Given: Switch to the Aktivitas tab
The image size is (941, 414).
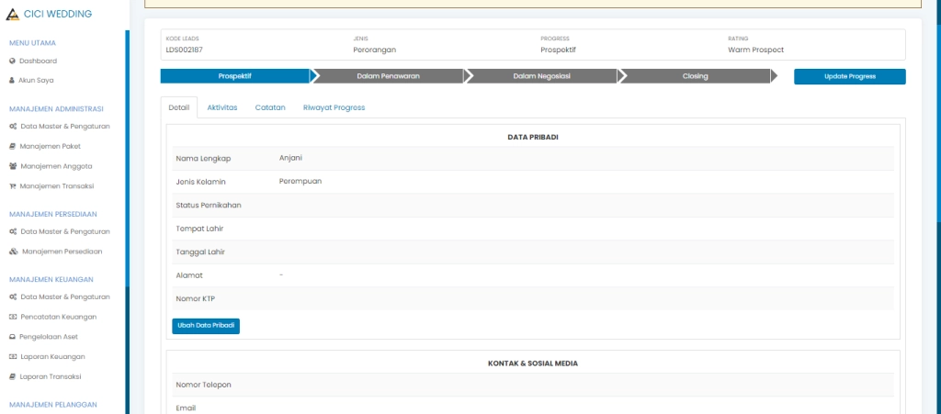Looking at the screenshot, I should (x=221, y=107).
